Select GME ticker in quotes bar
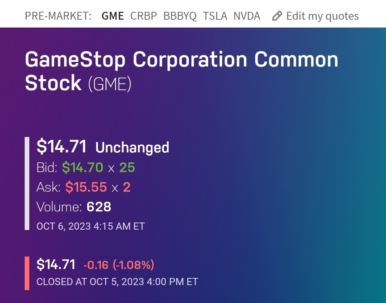This screenshot has width=386, height=303. pos(113,16)
